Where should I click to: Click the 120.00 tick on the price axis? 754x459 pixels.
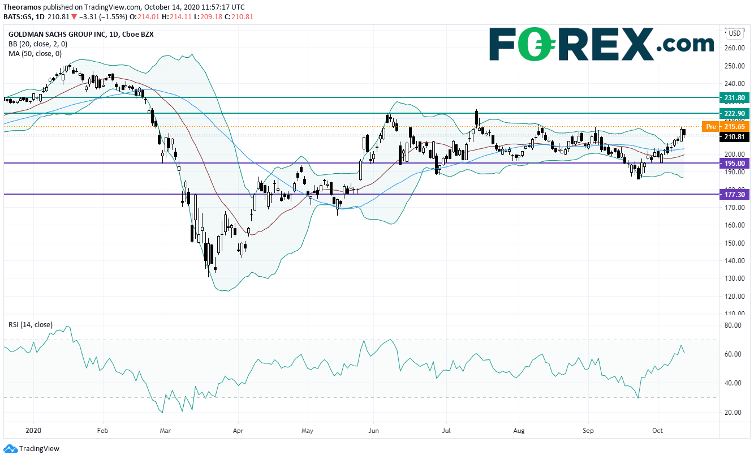(735, 297)
